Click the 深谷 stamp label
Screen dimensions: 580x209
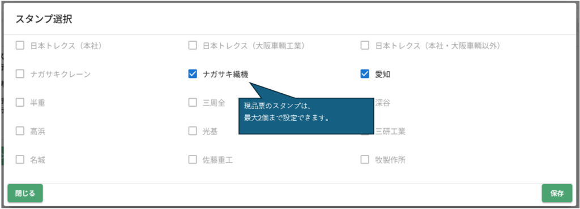[382, 103]
